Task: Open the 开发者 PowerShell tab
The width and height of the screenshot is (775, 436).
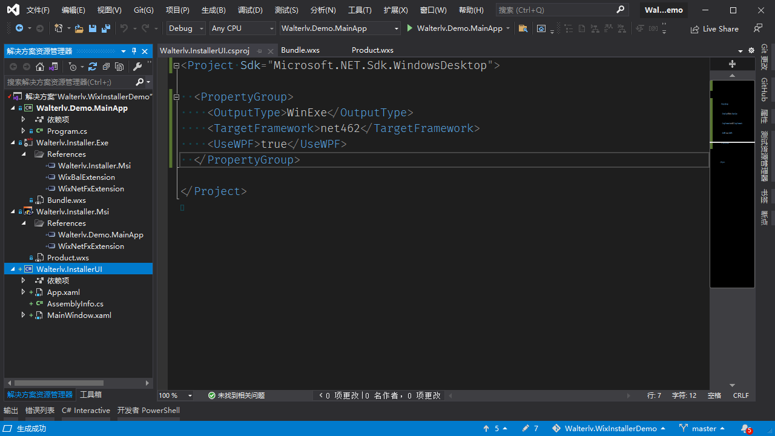Action: click(x=148, y=411)
